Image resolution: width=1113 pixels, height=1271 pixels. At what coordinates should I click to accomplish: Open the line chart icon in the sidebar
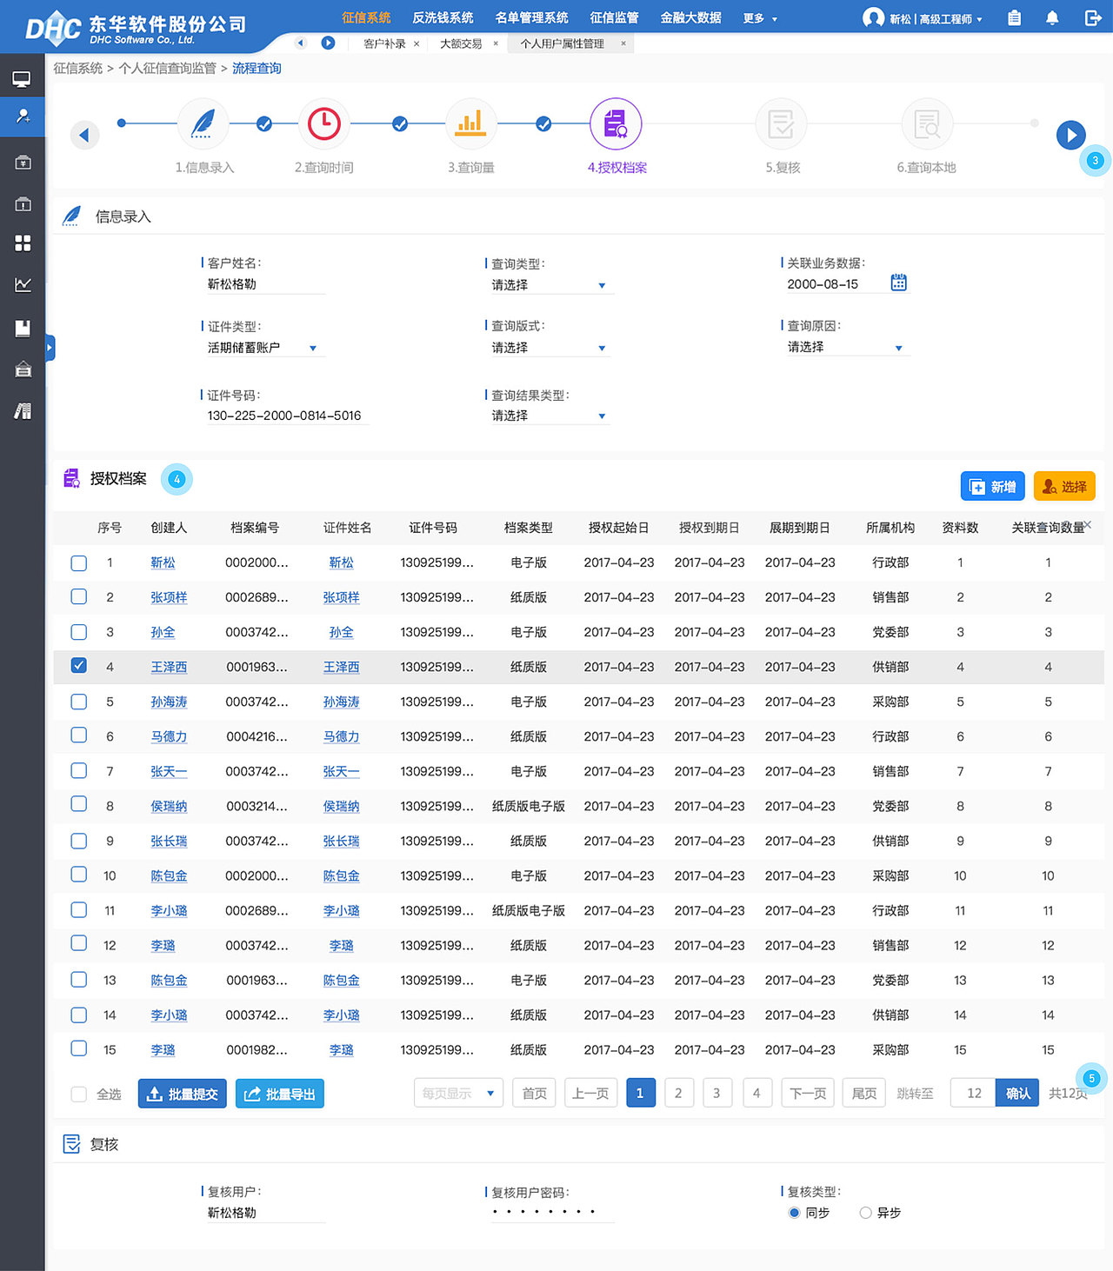click(x=22, y=285)
